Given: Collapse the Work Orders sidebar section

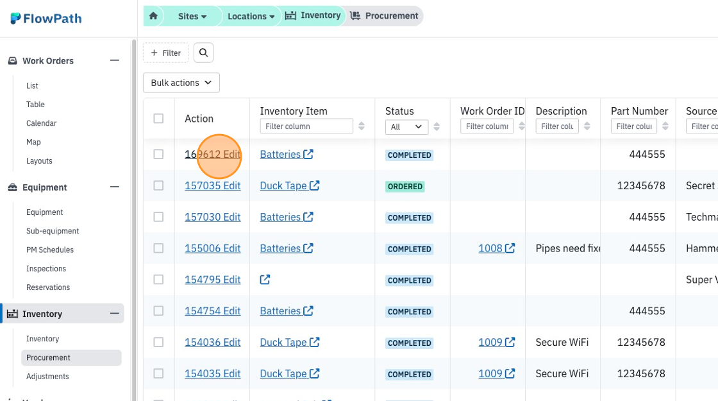Looking at the screenshot, I should click(x=115, y=60).
